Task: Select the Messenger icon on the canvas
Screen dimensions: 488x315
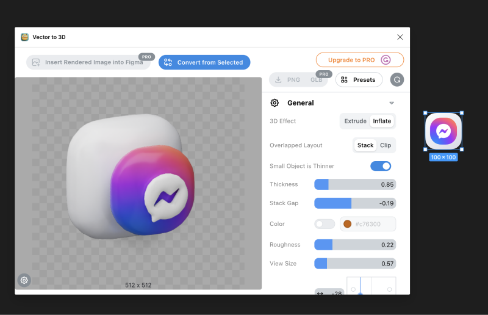Action: coord(443,131)
